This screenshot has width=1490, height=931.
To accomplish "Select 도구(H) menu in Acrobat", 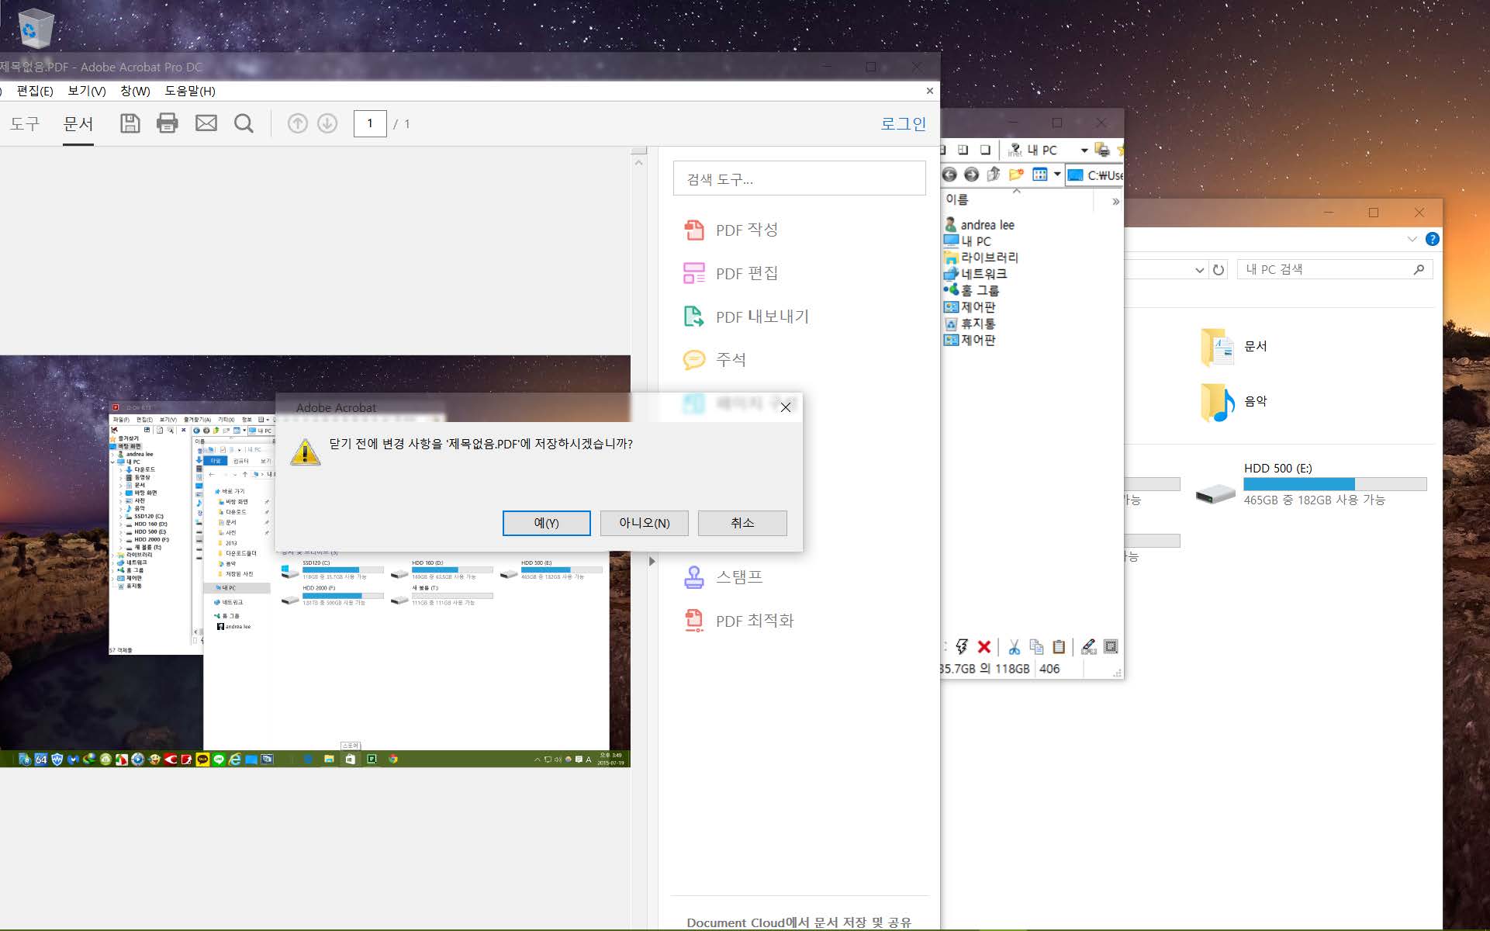I will pos(23,123).
